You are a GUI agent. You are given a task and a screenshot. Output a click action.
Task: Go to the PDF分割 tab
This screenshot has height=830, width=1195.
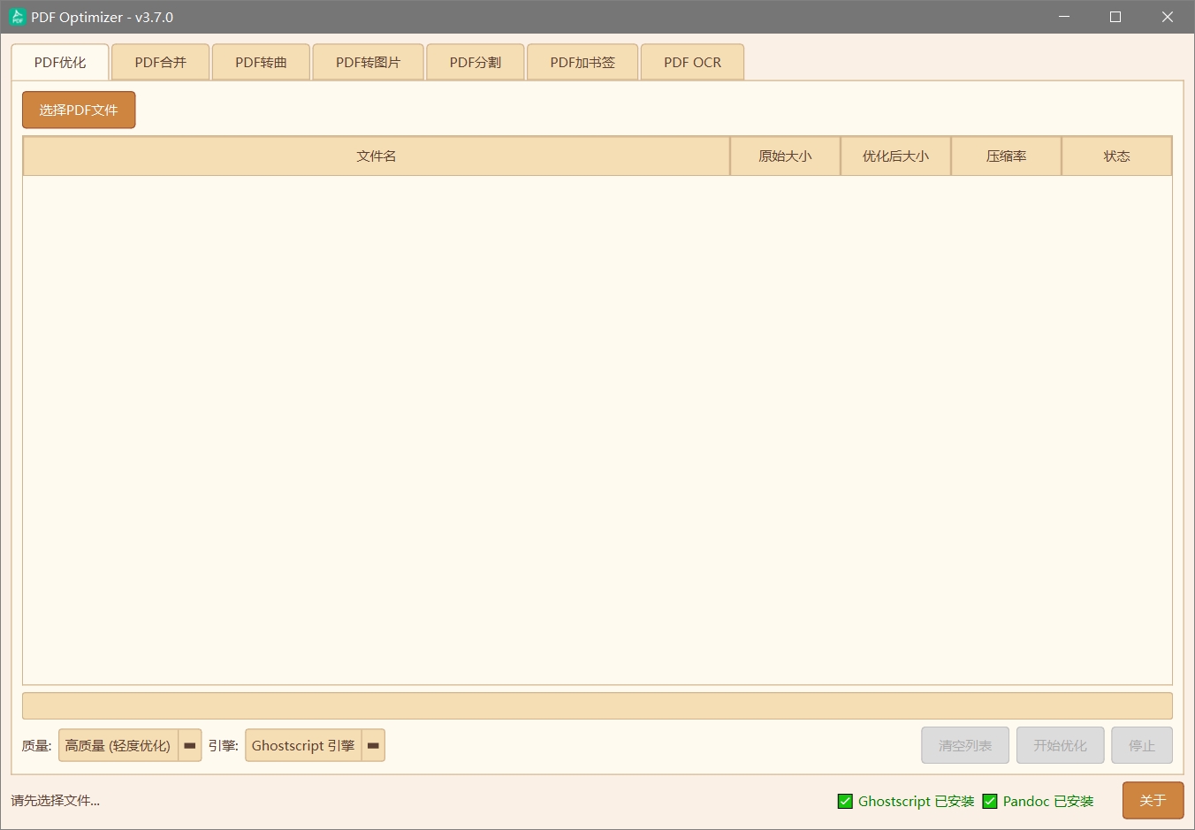click(475, 63)
